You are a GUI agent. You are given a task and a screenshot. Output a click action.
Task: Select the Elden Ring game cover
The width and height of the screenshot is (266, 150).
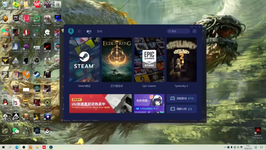(x=117, y=60)
